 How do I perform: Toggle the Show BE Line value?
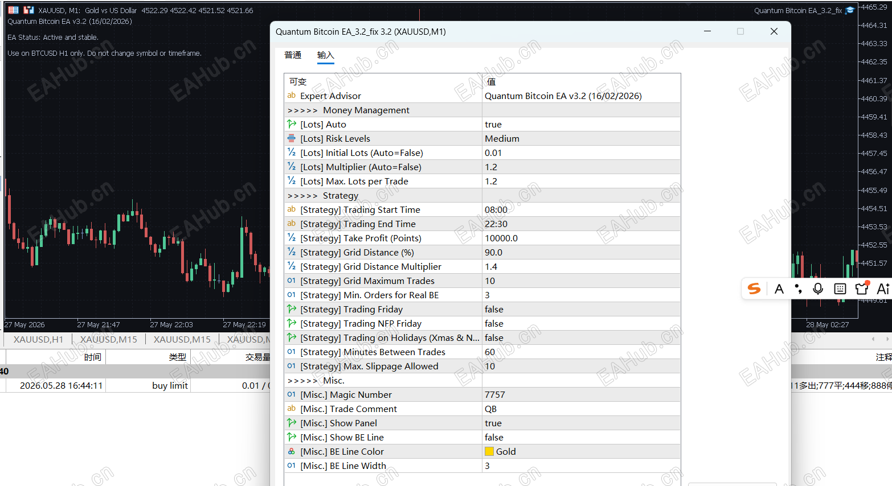click(x=581, y=437)
